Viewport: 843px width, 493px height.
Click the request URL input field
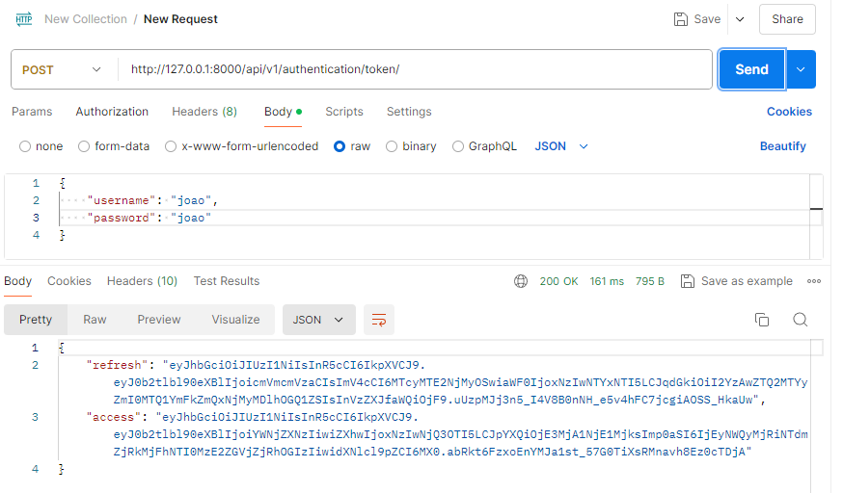[415, 69]
